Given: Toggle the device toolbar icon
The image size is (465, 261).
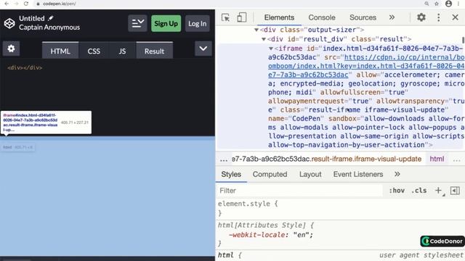Looking at the screenshot, I should [x=241, y=17].
